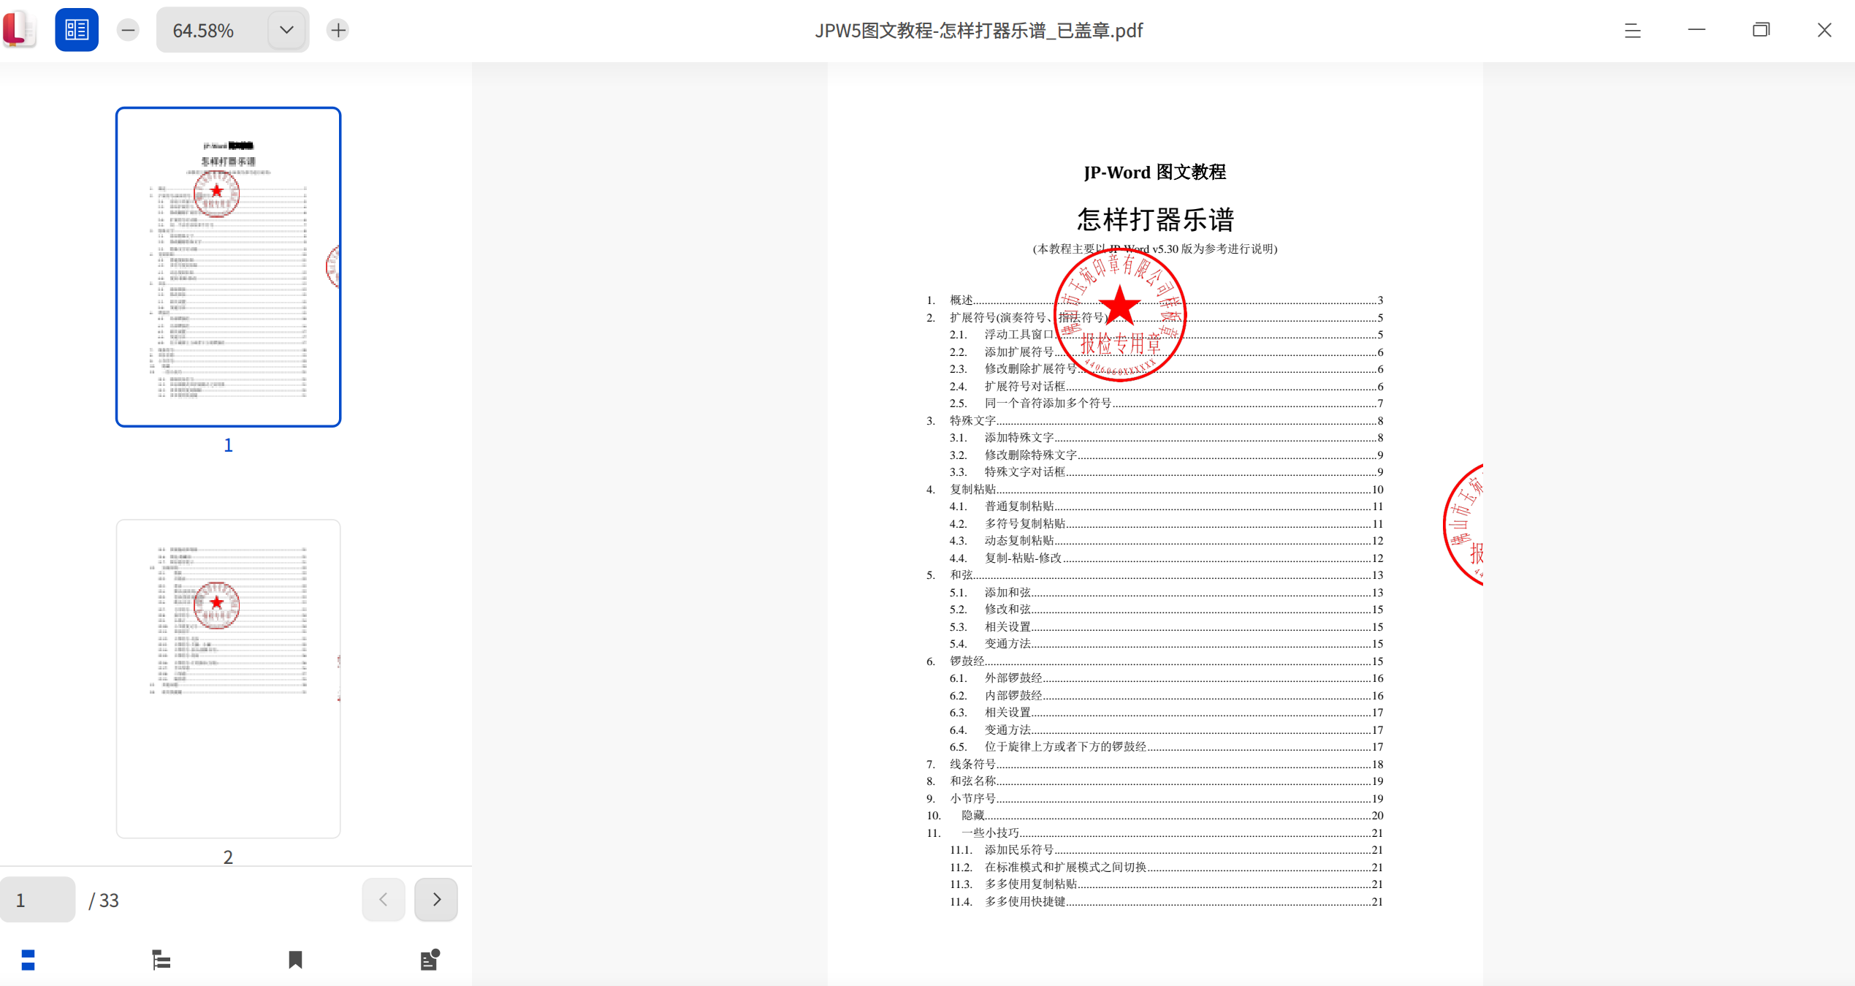1855x986 pixels.
Task: Go to previous page arrow
Action: (384, 899)
